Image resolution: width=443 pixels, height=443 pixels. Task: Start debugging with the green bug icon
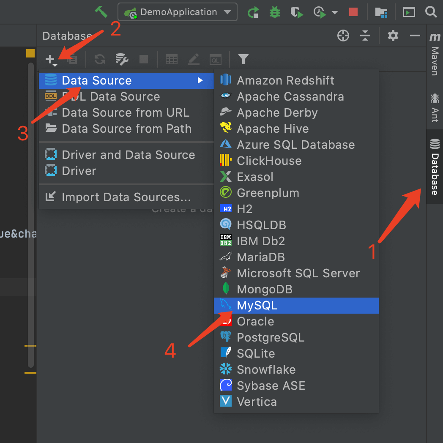click(x=275, y=12)
